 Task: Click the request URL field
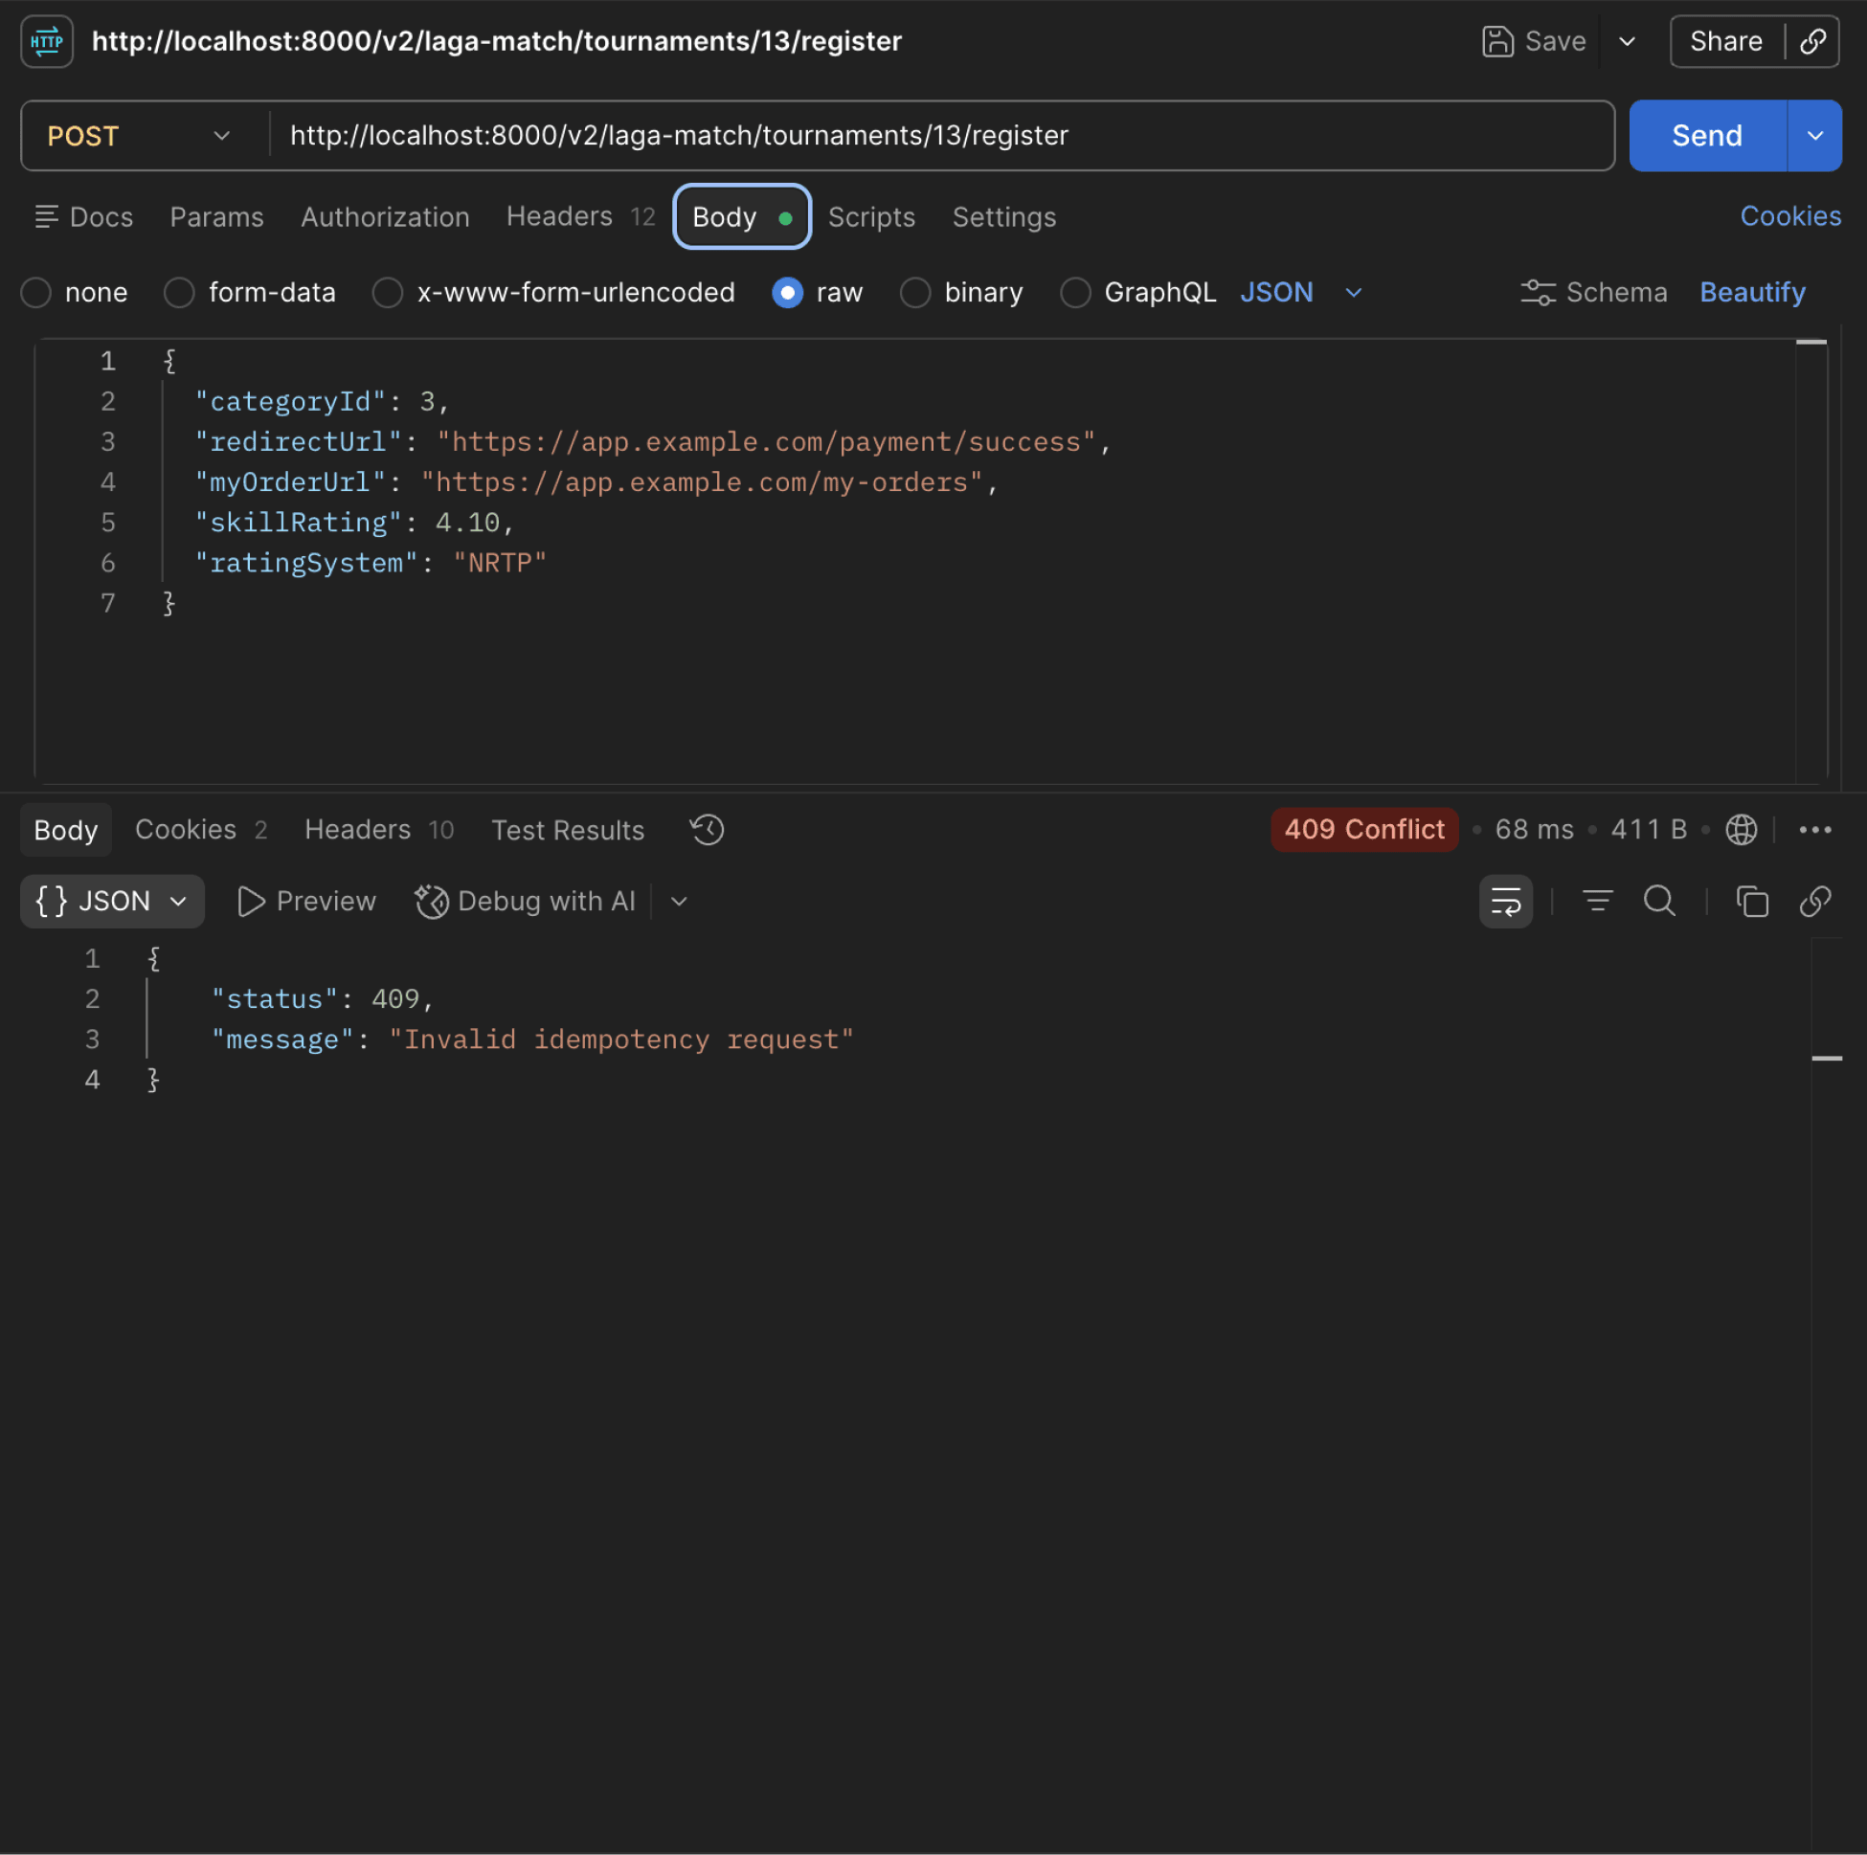(942, 135)
